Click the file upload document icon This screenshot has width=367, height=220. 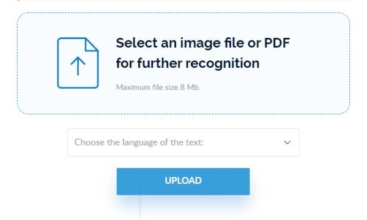click(x=78, y=63)
